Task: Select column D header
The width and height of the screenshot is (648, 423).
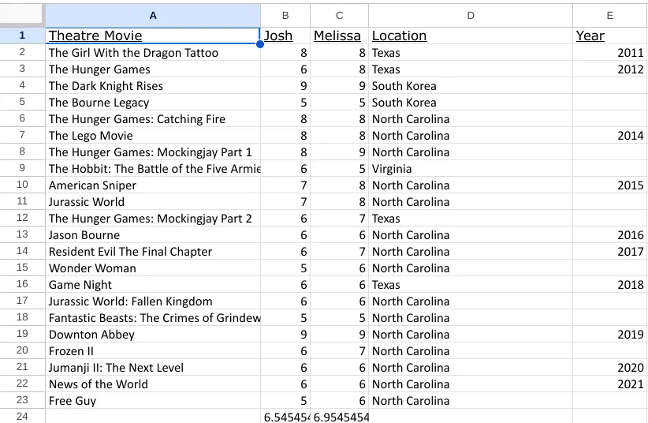Action: (471, 16)
